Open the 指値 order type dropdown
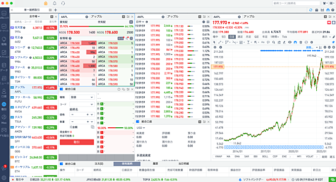This screenshot has height=182, width=336. point(82,97)
